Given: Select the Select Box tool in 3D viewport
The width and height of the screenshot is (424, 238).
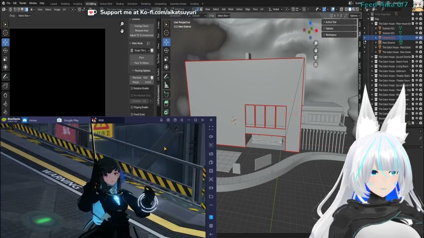Looking at the screenshot, I should tap(167, 24).
